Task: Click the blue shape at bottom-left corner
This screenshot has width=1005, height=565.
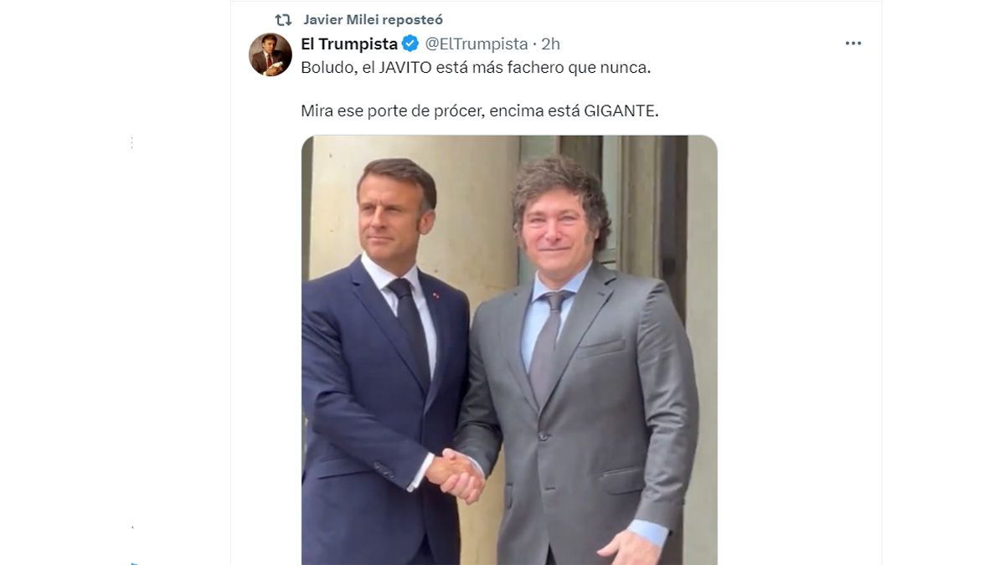Action: point(134,562)
